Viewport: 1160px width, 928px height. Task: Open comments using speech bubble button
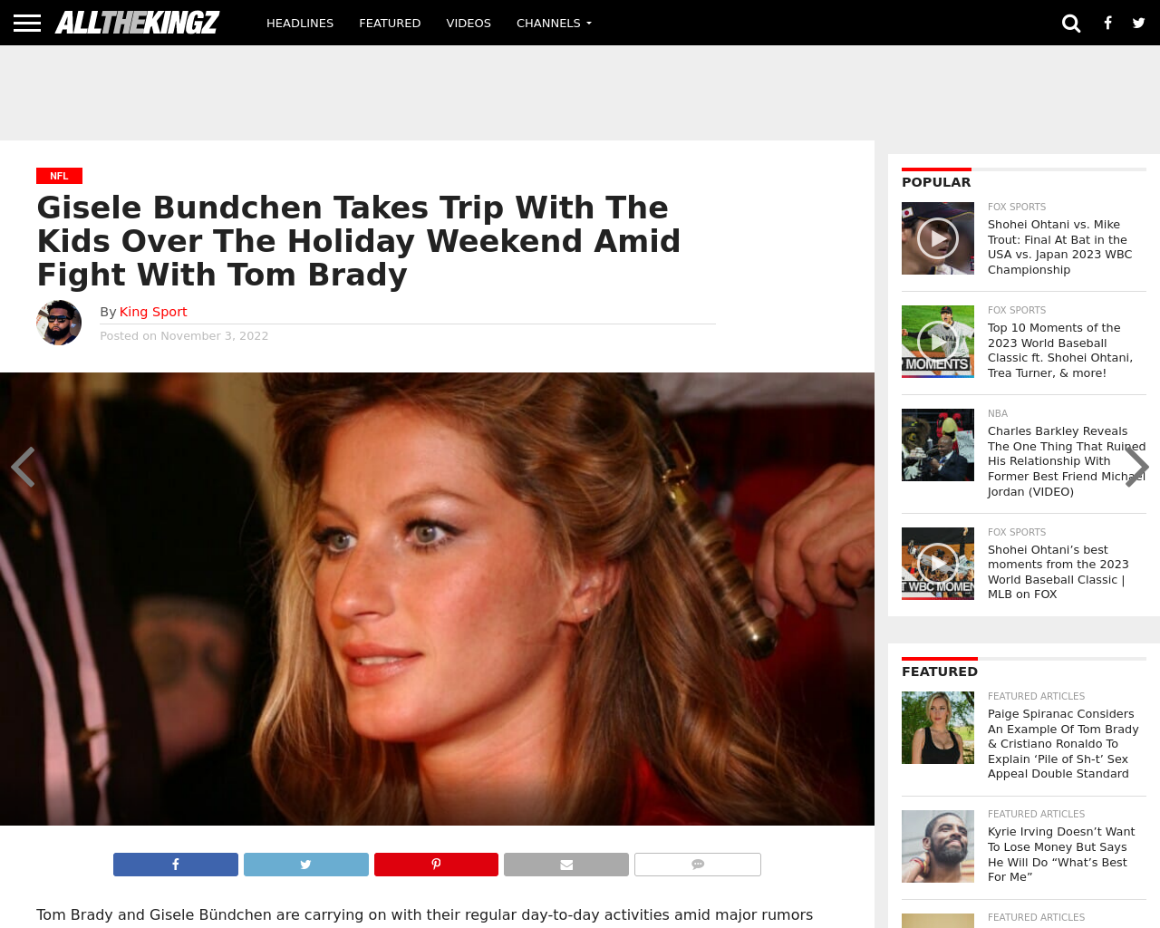[x=698, y=865]
